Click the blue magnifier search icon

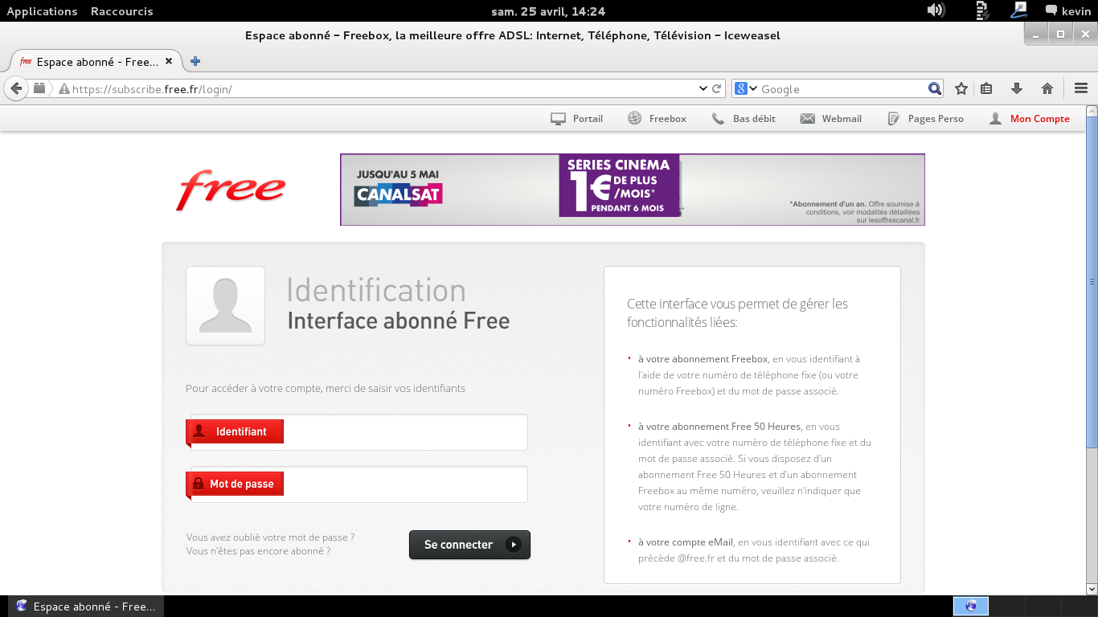934,89
